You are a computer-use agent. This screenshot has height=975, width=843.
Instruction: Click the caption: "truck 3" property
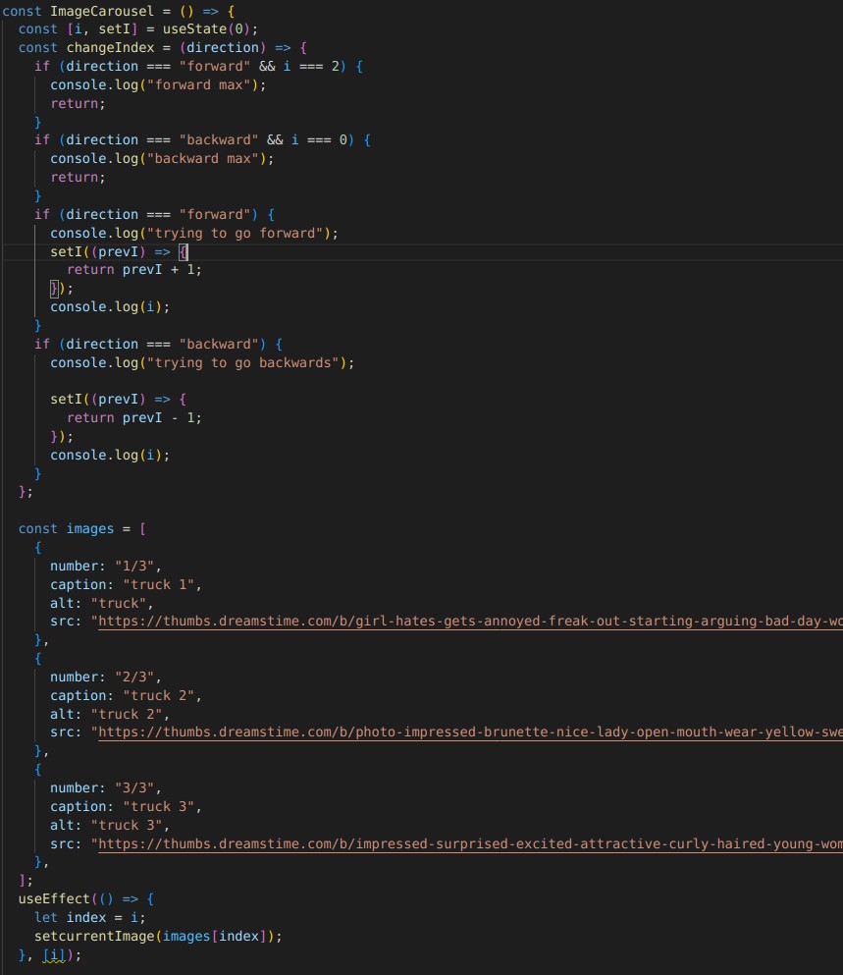point(126,806)
